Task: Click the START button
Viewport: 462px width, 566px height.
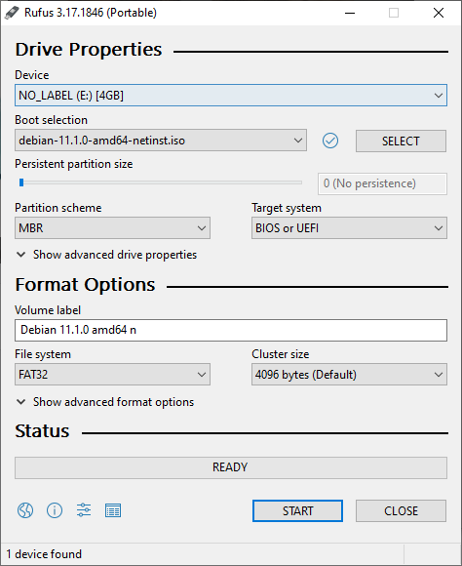Action: pyautogui.click(x=297, y=510)
